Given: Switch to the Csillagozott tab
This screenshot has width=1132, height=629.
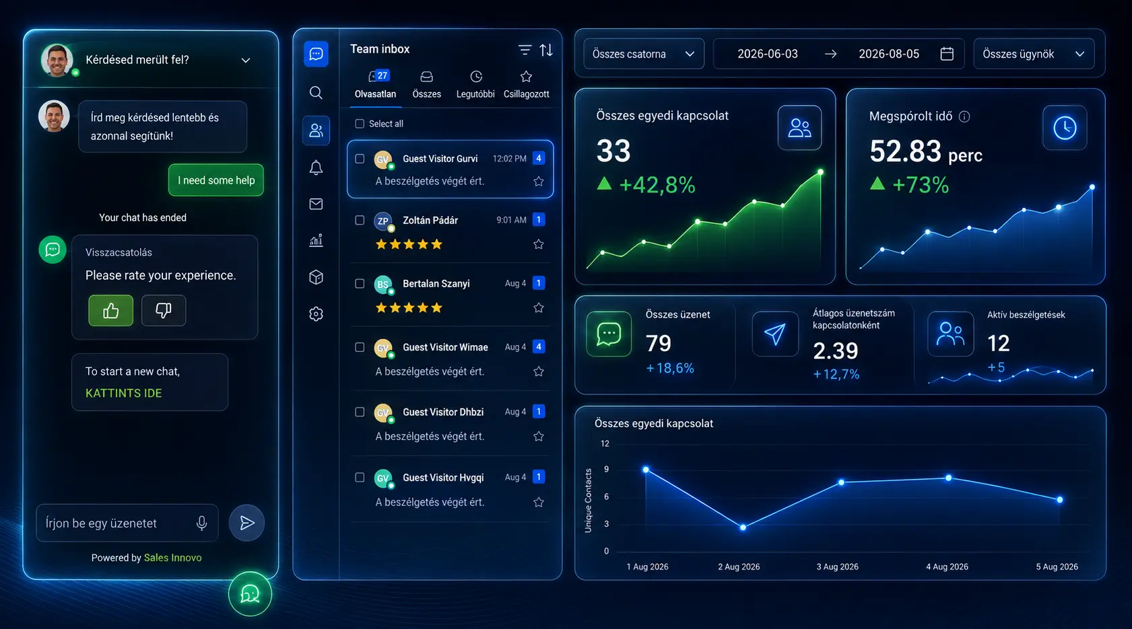Looking at the screenshot, I should [x=527, y=86].
